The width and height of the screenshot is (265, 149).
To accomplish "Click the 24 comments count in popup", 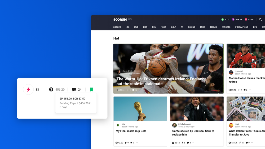I will (80, 90).
